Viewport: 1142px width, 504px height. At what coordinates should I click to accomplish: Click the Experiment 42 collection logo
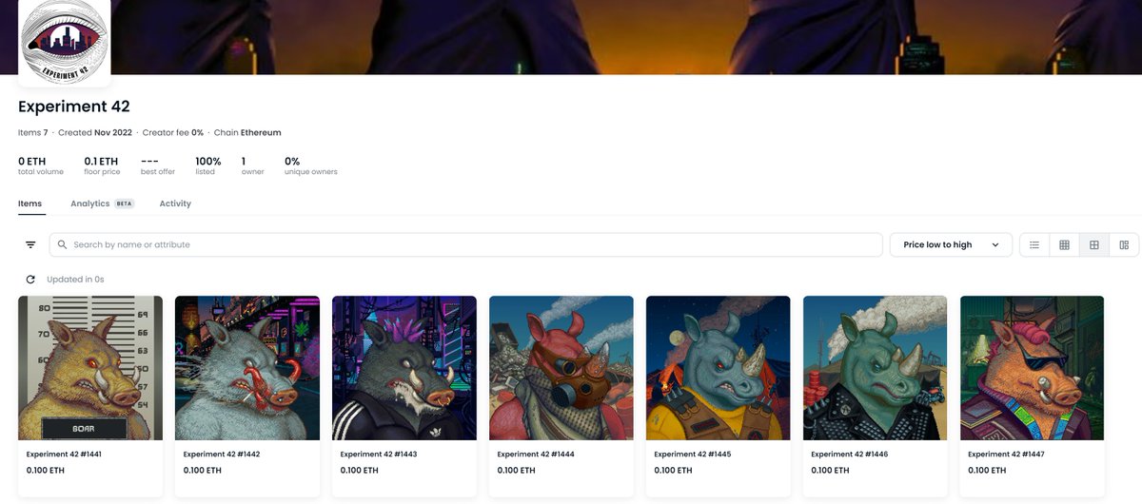[x=65, y=40]
